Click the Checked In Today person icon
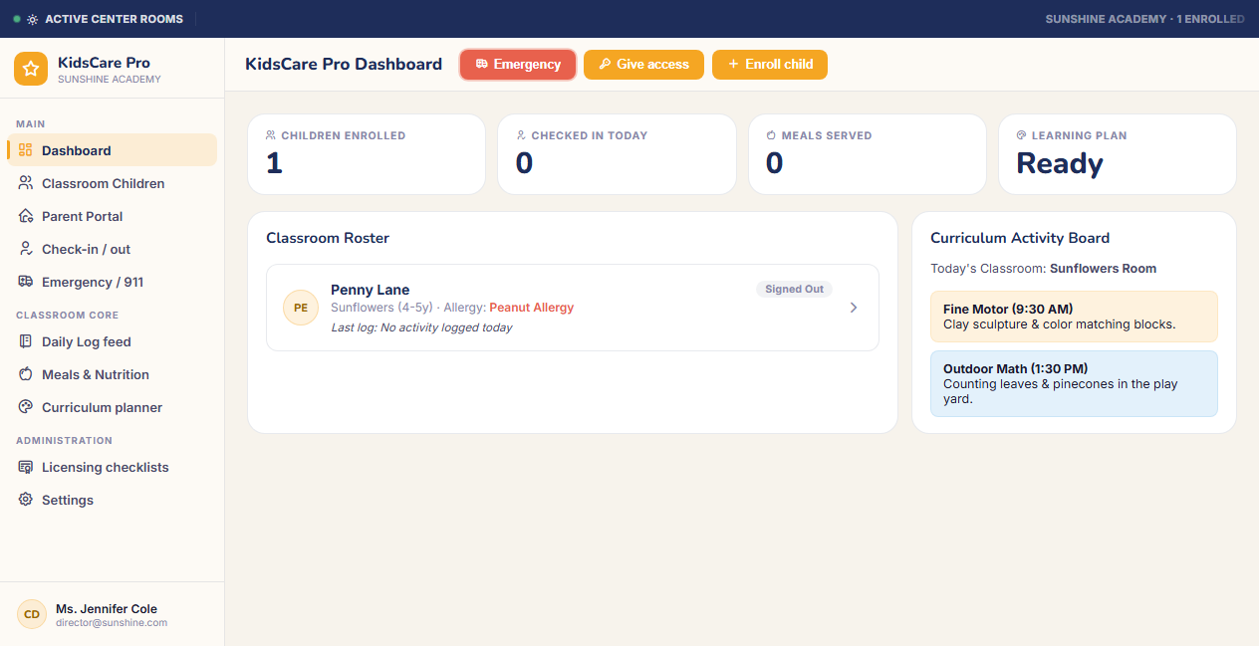The width and height of the screenshot is (1259, 646). click(x=521, y=135)
